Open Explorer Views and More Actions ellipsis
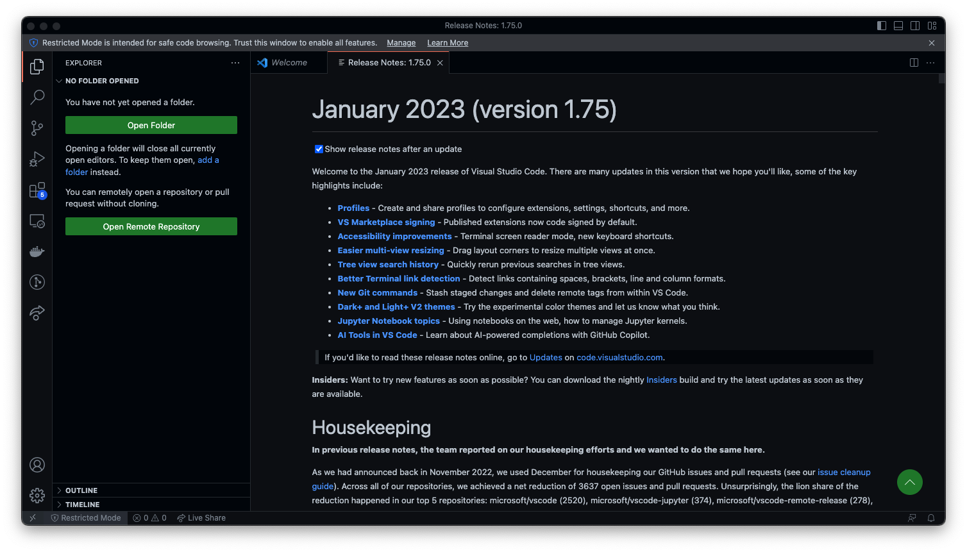 [x=235, y=63]
